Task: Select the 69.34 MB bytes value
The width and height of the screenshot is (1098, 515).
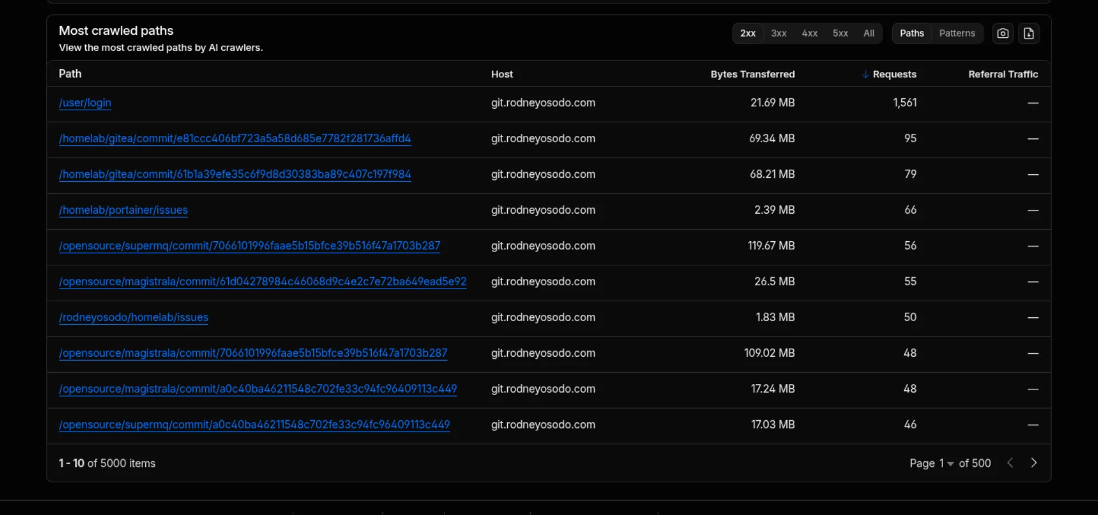Action: tap(772, 138)
